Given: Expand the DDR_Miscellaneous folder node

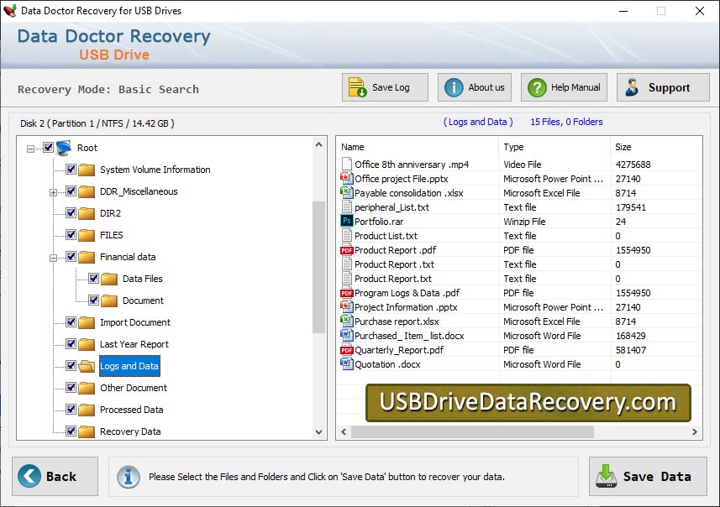Looking at the screenshot, I should [x=53, y=191].
